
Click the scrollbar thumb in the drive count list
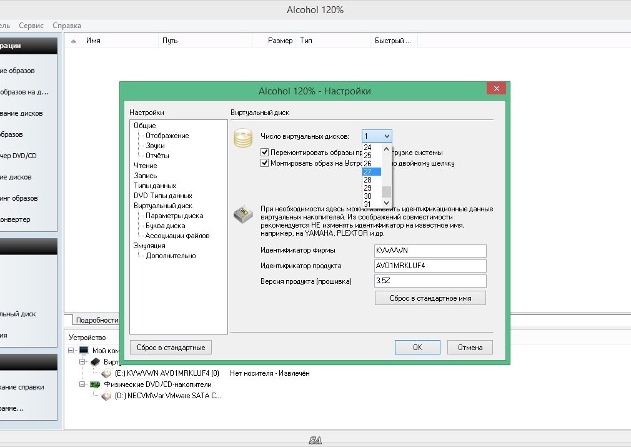[386, 192]
